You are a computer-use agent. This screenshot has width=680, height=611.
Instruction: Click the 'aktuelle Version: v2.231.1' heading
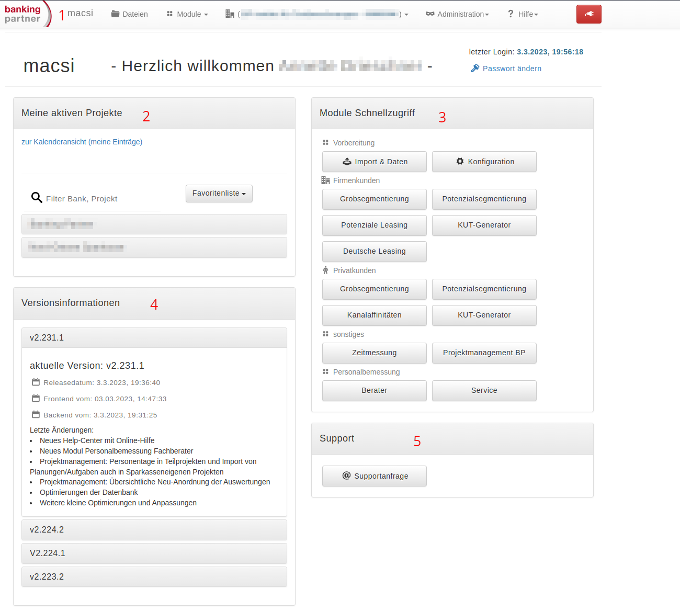click(x=87, y=366)
